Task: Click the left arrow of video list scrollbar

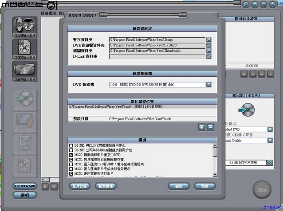Action: pyautogui.click(x=43, y=180)
